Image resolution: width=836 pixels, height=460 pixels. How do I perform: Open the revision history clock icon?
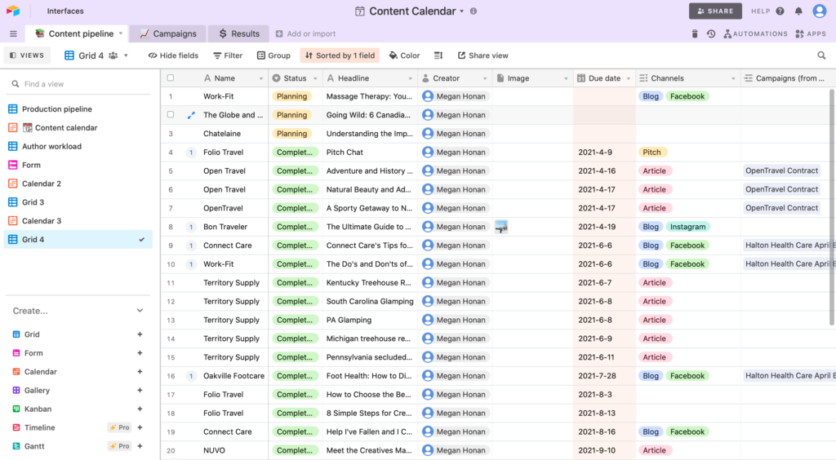(711, 33)
